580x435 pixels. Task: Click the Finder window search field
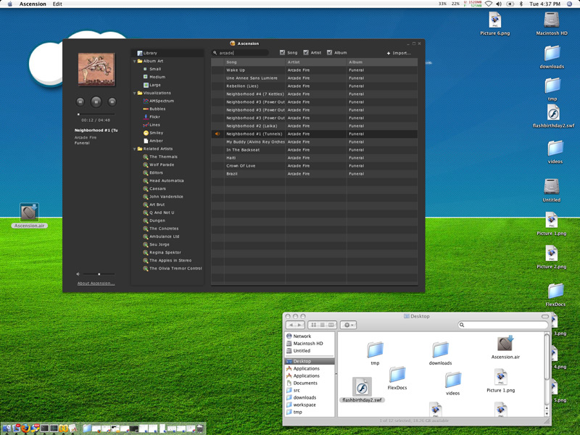pyautogui.click(x=503, y=325)
